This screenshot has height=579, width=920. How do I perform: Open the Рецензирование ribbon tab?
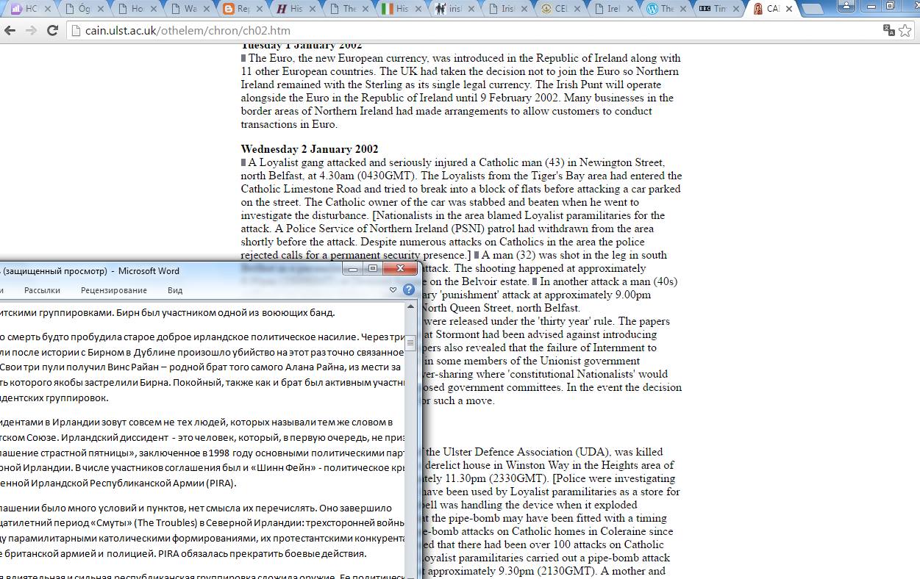pyautogui.click(x=113, y=290)
